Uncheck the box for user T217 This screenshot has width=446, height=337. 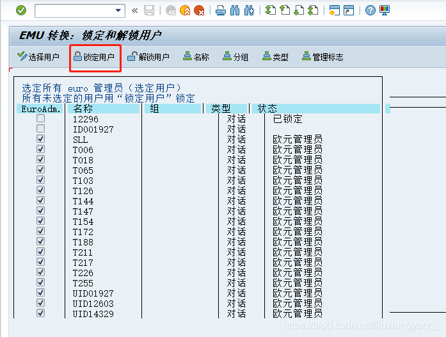pos(41,262)
